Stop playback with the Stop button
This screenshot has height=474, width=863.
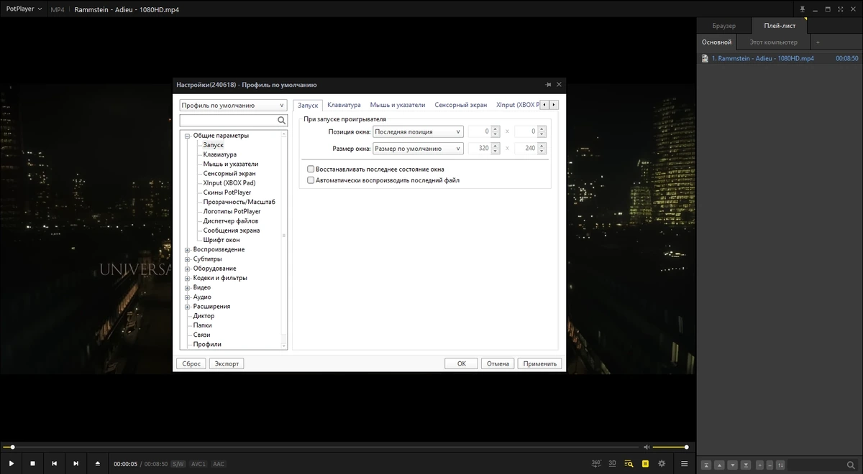coord(32,464)
